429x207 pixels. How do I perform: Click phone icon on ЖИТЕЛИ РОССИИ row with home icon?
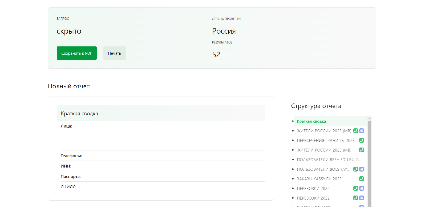coord(356,131)
